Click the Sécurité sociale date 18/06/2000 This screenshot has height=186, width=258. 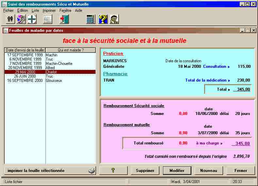pyautogui.click(x=206, y=114)
